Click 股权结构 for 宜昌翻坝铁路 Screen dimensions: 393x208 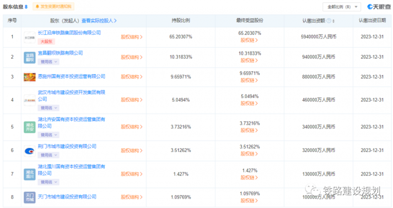(x=132, y=57)
